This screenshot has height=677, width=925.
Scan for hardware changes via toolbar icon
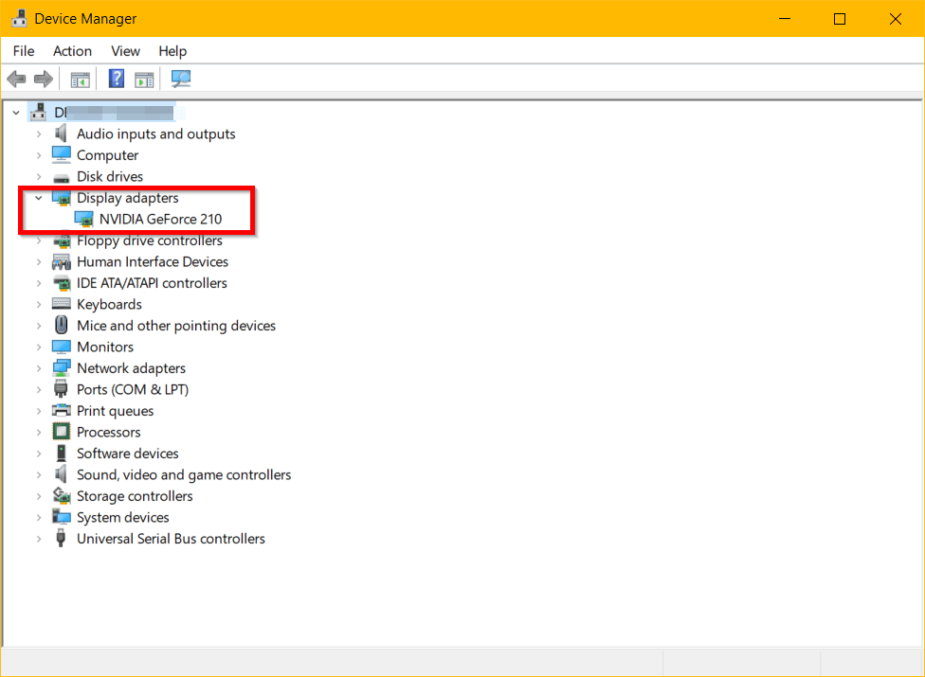pos(180,79)
